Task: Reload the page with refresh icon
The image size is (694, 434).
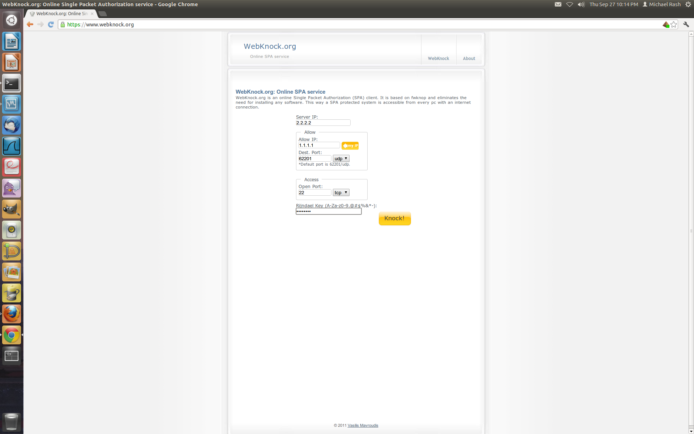Action: click(51, 24)
